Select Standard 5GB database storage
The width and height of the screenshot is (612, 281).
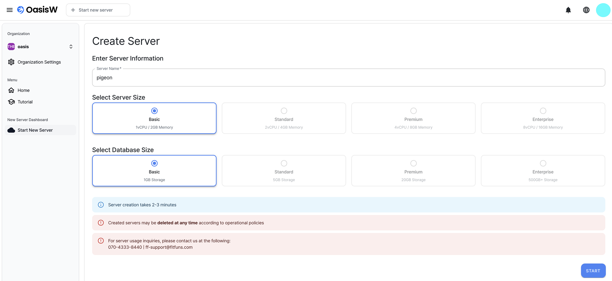284,171
